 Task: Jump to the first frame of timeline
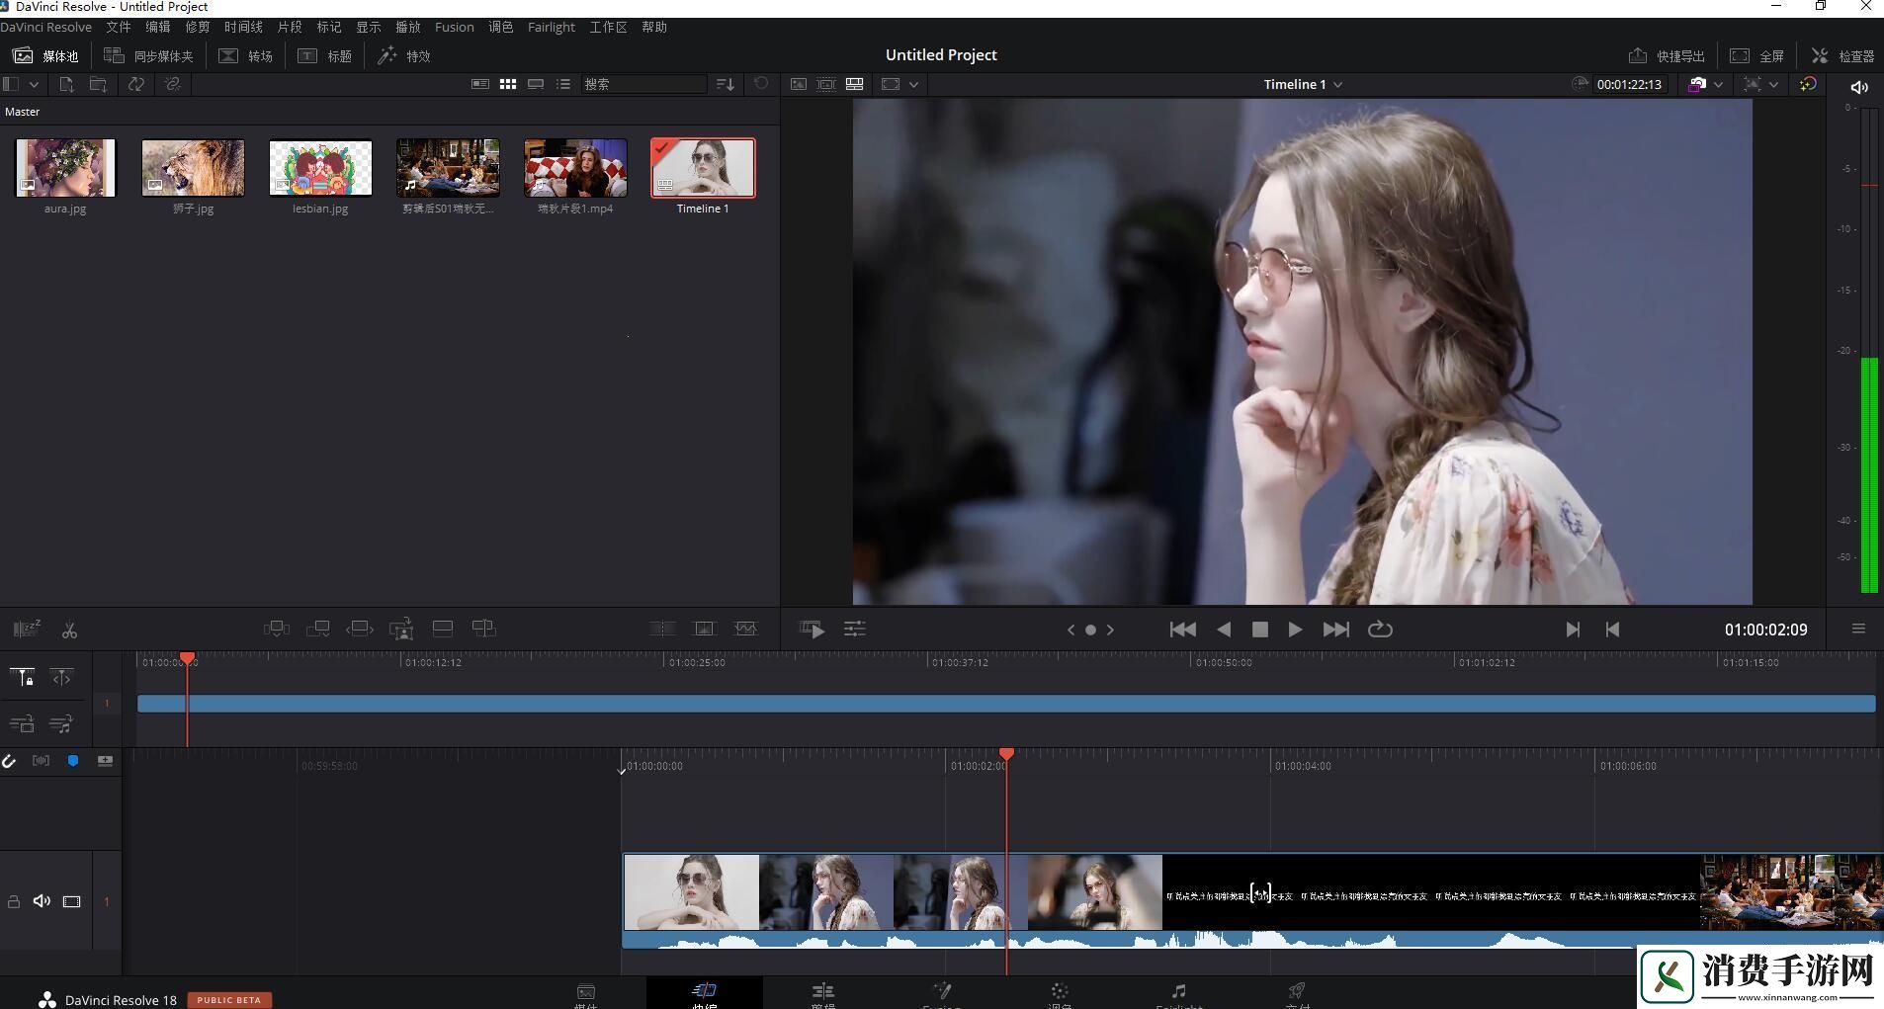[x=1182, y=630]
